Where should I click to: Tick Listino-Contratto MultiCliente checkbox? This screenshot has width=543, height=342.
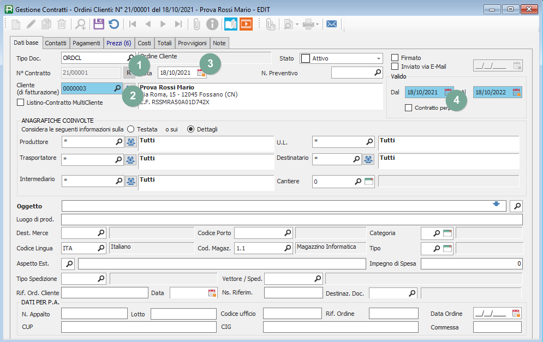click(21, 103)
